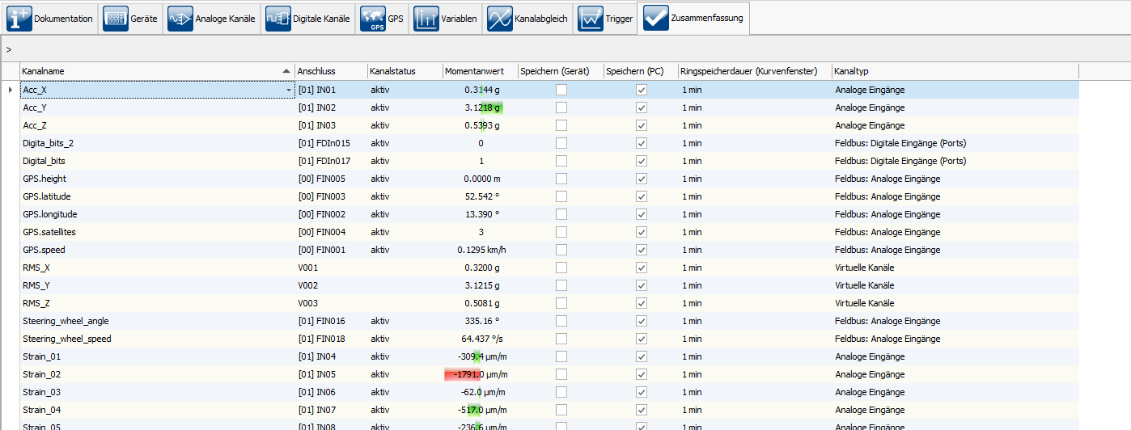The height and width of the screenshot is (430, 1131).
Task: Click the Geräte devices icon
Action: tap(116, 19)
